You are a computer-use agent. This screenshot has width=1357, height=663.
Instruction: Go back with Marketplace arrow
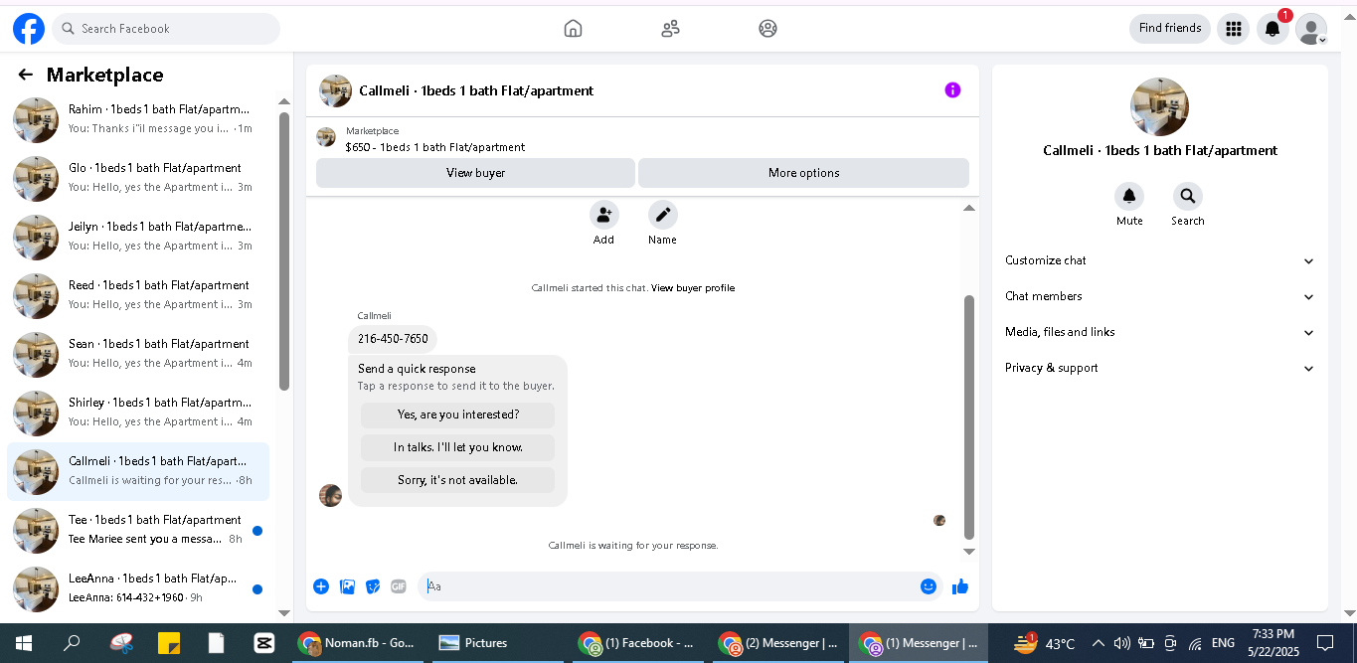(x=26, y=75)
